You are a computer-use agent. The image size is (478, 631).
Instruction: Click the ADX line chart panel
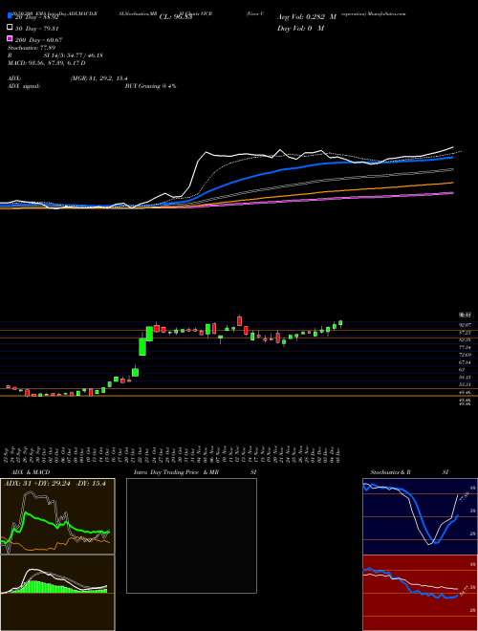pos(57,516)
